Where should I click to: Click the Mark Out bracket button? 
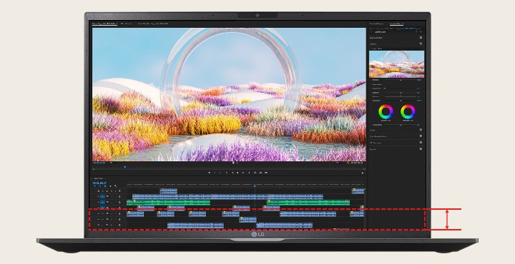coord(220,173)
